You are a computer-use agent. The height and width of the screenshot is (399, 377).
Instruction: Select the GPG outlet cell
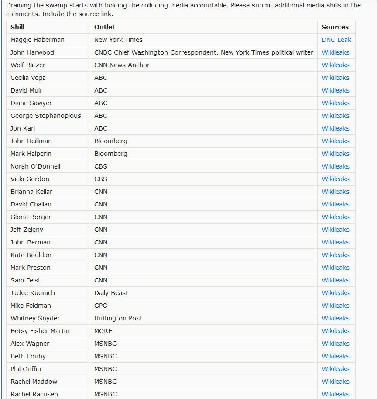pos(101,306)
